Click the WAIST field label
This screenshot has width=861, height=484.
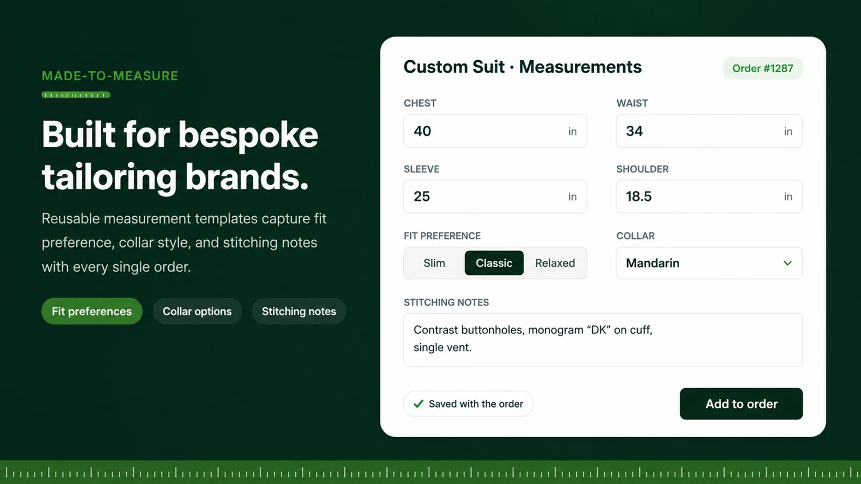point(632,103)
